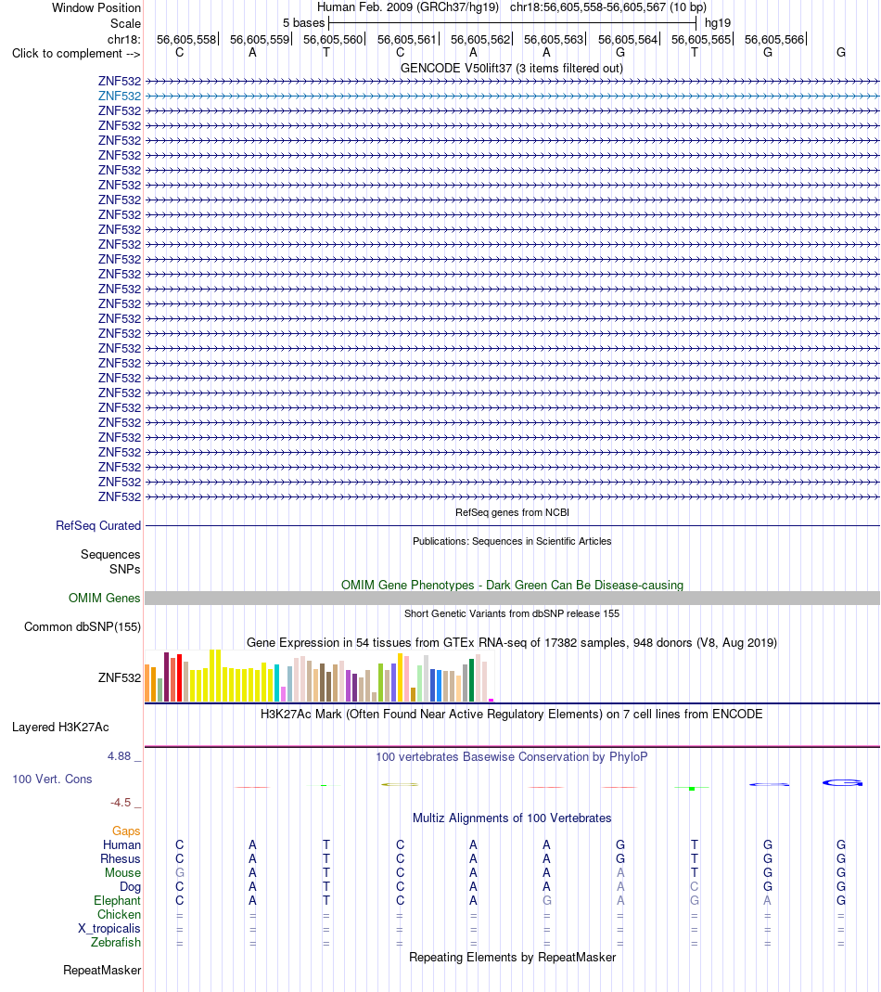
Task: Click the Gaps label in Multiz track
Action: [126, 831]
